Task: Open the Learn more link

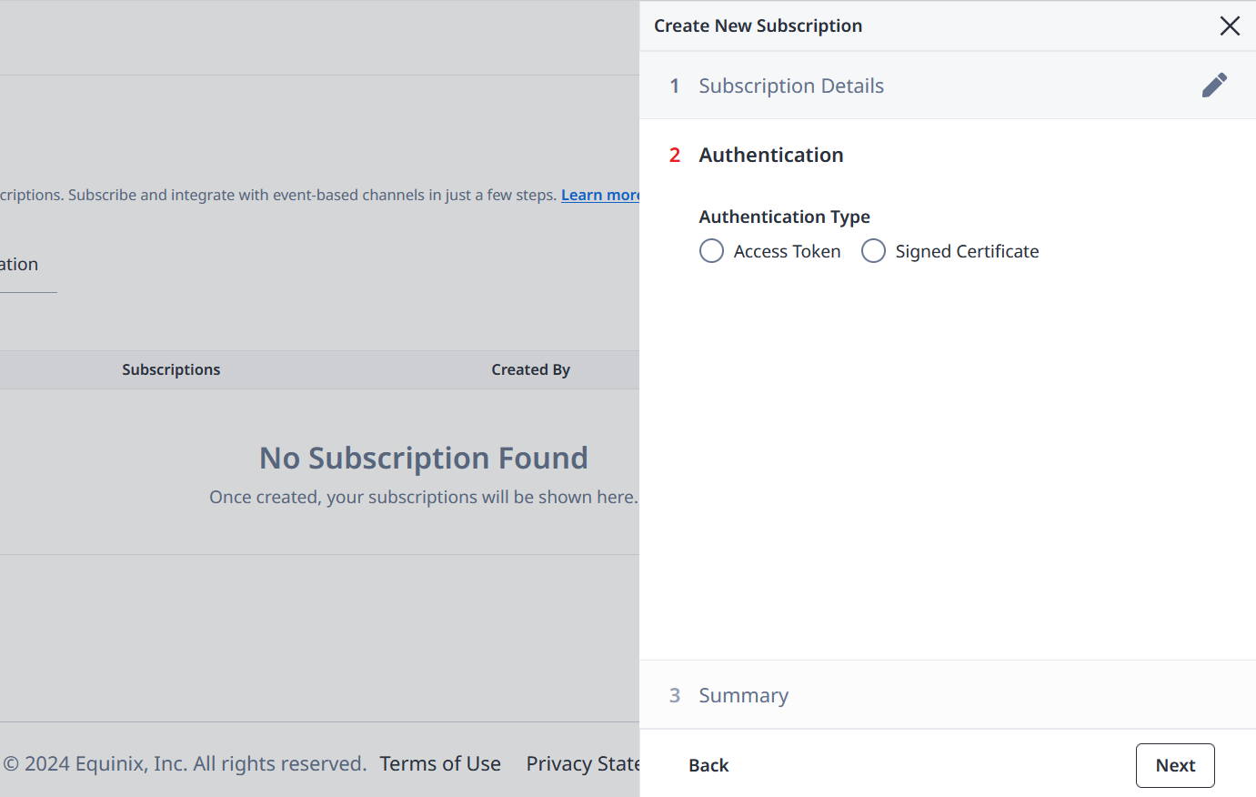Action: [x=600, y=195]
